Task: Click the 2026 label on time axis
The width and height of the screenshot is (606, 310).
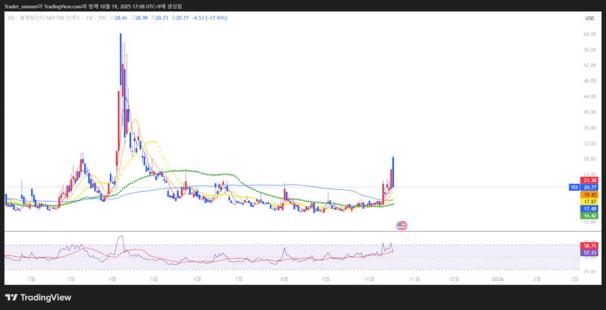Action: 497,277
